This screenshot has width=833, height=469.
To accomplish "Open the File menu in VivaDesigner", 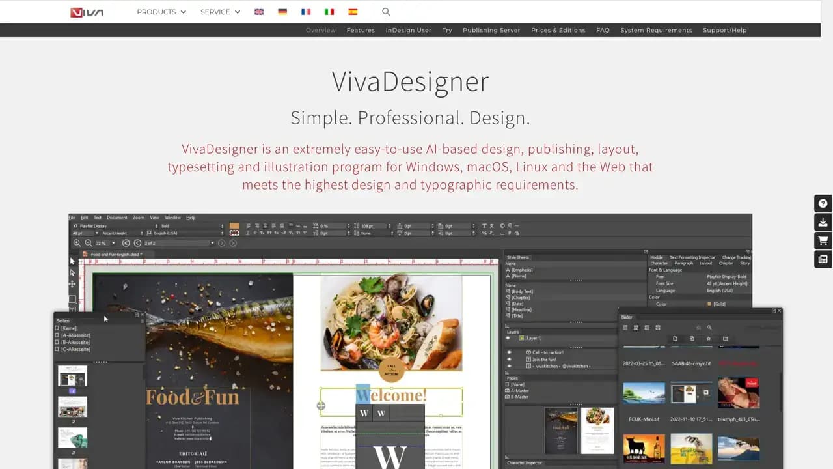I will [x=72, y=218].
